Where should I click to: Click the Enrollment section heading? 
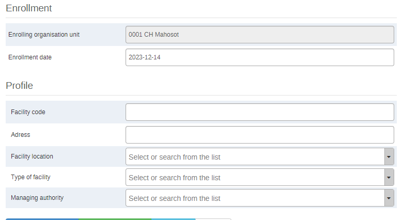point(29,8)
